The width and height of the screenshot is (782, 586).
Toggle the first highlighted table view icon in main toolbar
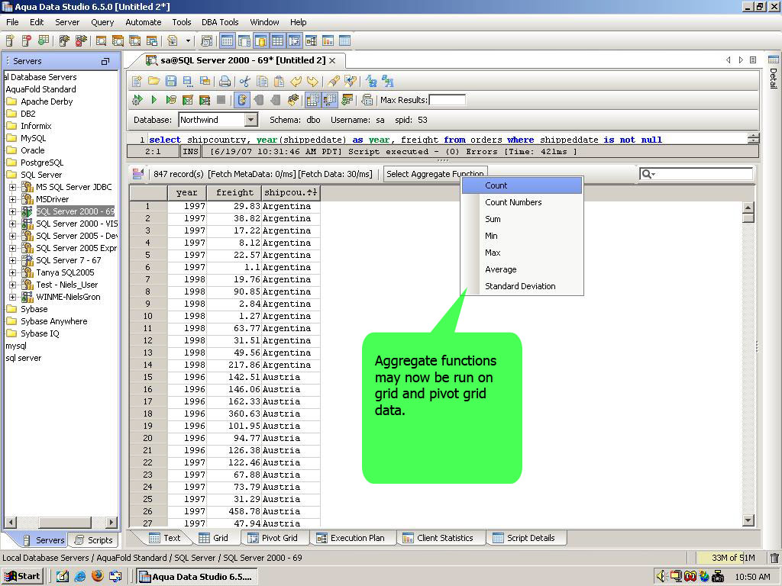[x=227, y=41]
